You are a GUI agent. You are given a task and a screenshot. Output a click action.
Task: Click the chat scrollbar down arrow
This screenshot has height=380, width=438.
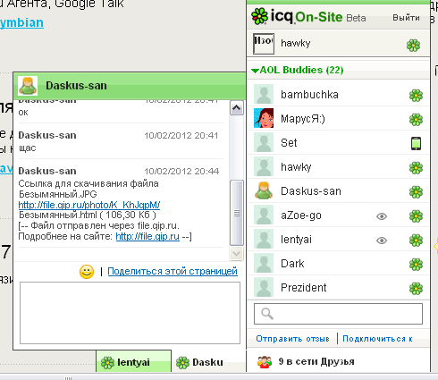pyautogui.click(x=237, y=254)
